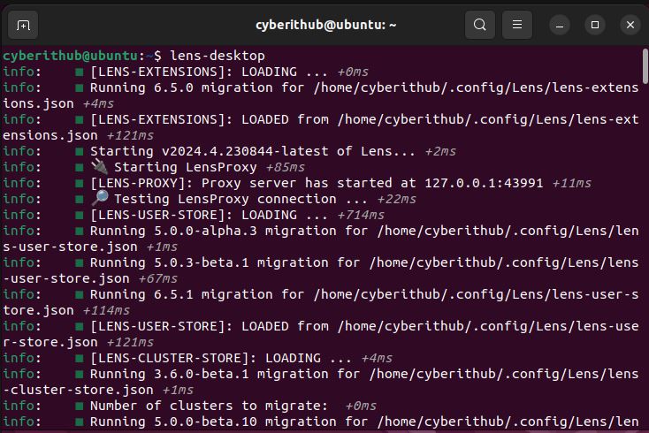Click the green square on the LENS-PROXY line
The height and width of the screenshot is (433, 649).
tap(79, 183)
